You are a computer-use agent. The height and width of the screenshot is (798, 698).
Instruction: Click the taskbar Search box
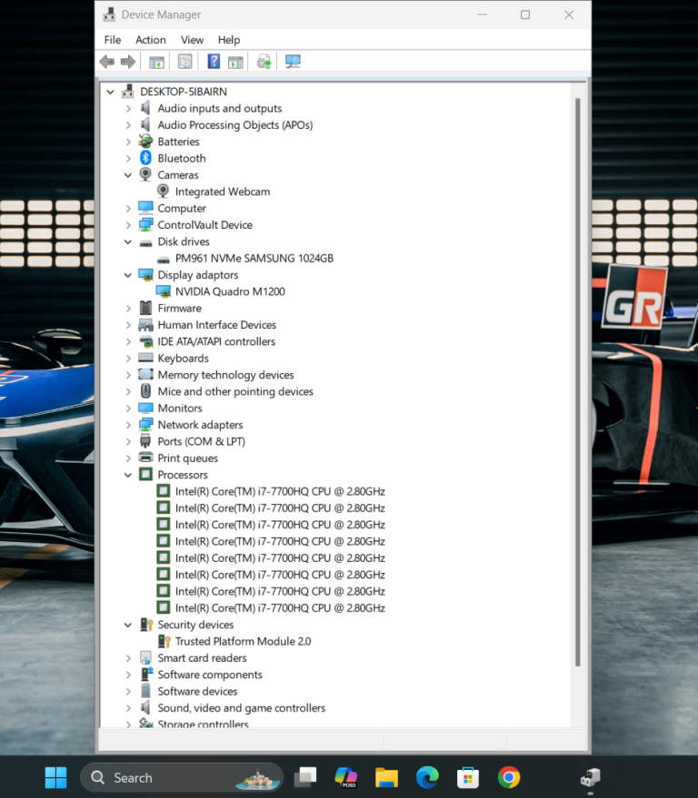coord(182,777)
